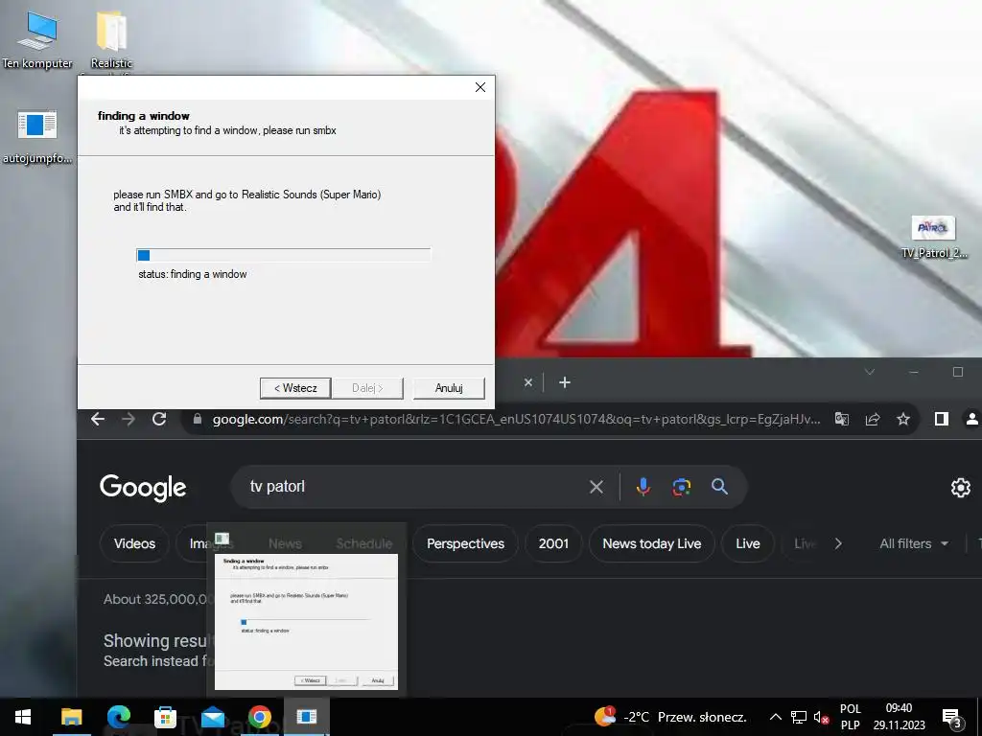Search by image with Google Lens
This screenshot has width=982, height=736.
[682, 486]
